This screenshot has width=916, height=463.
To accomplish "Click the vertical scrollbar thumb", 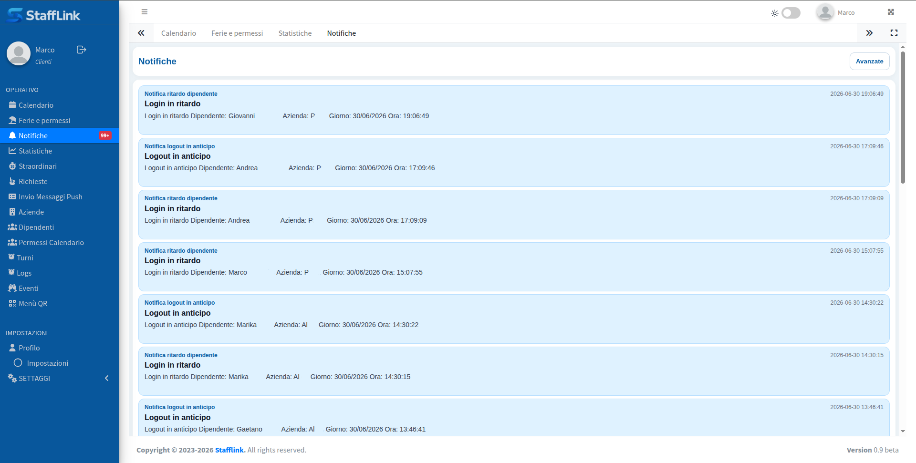I will pyautogui.click(x=903, y=117).
